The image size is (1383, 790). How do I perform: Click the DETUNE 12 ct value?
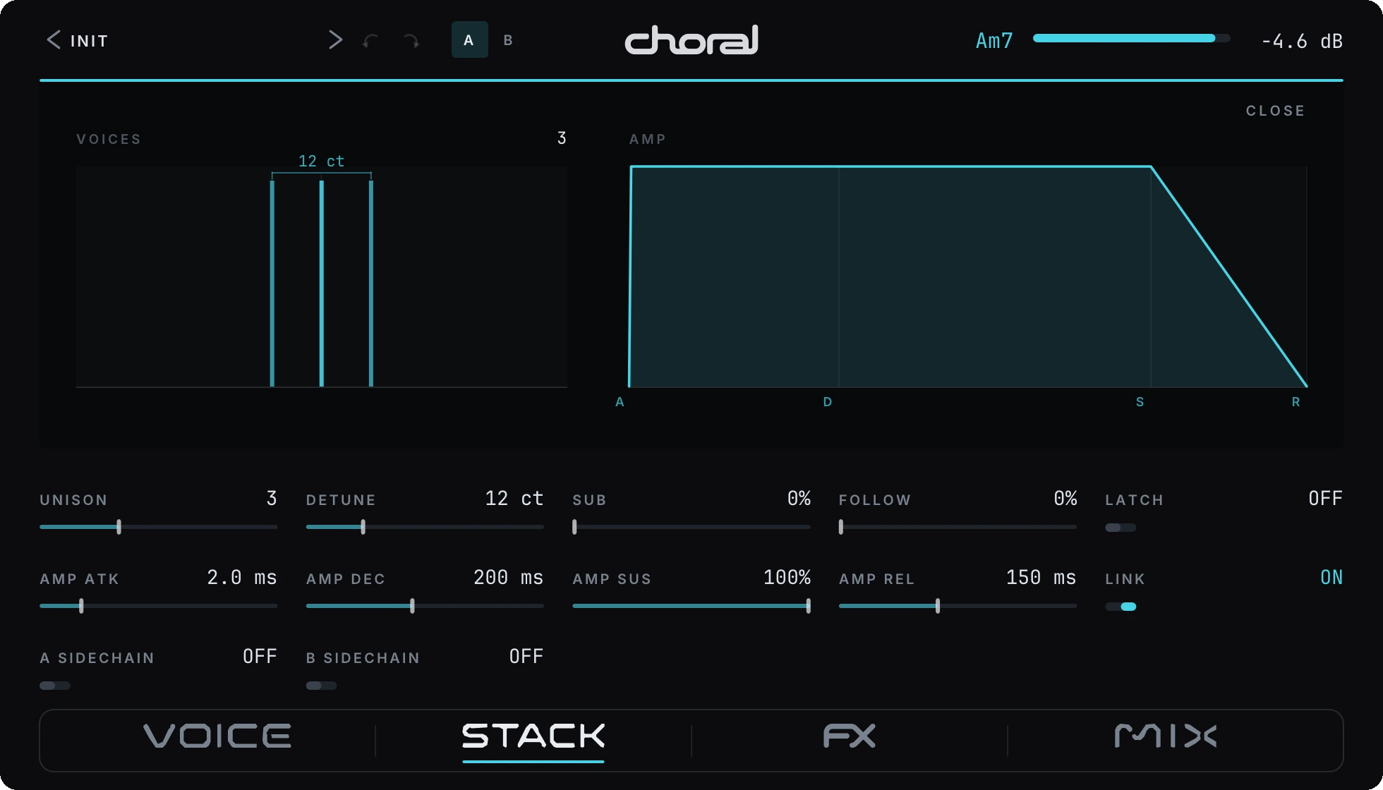click(x=514, y=499)
